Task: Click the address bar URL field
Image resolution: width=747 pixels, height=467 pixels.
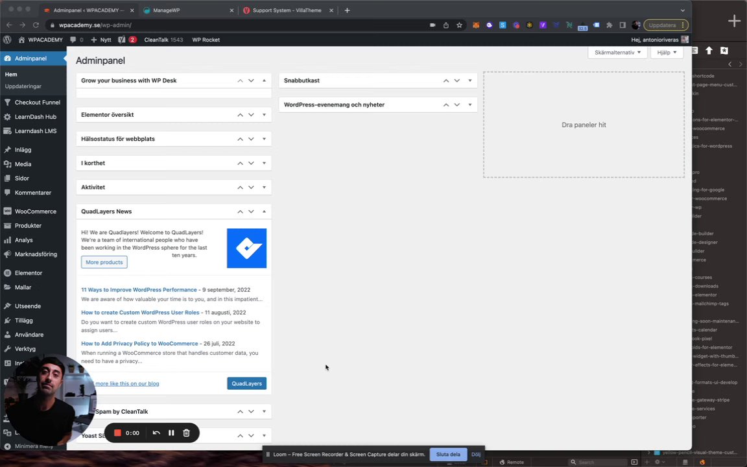Action: click(x=238, y=25)
